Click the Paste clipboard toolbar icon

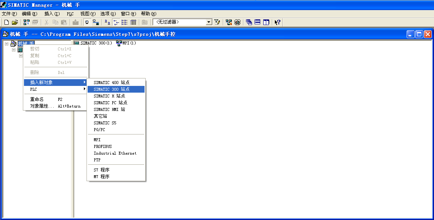64,22
